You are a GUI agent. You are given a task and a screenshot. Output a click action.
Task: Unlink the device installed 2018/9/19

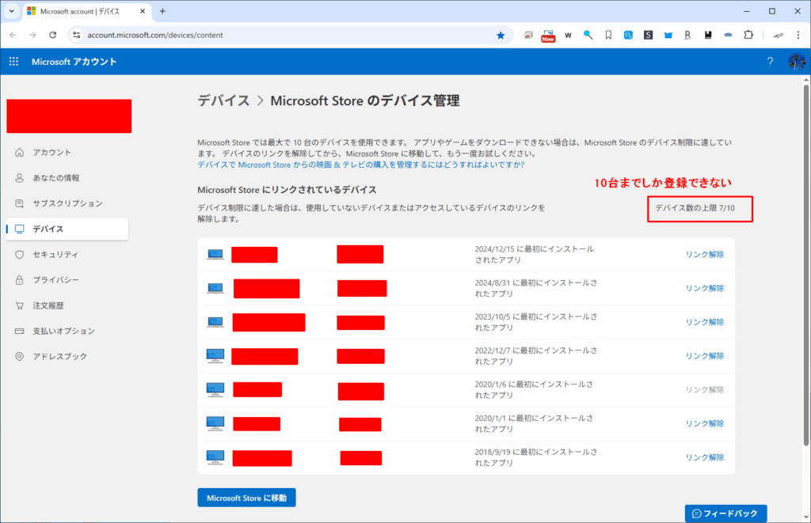point(704,457)
